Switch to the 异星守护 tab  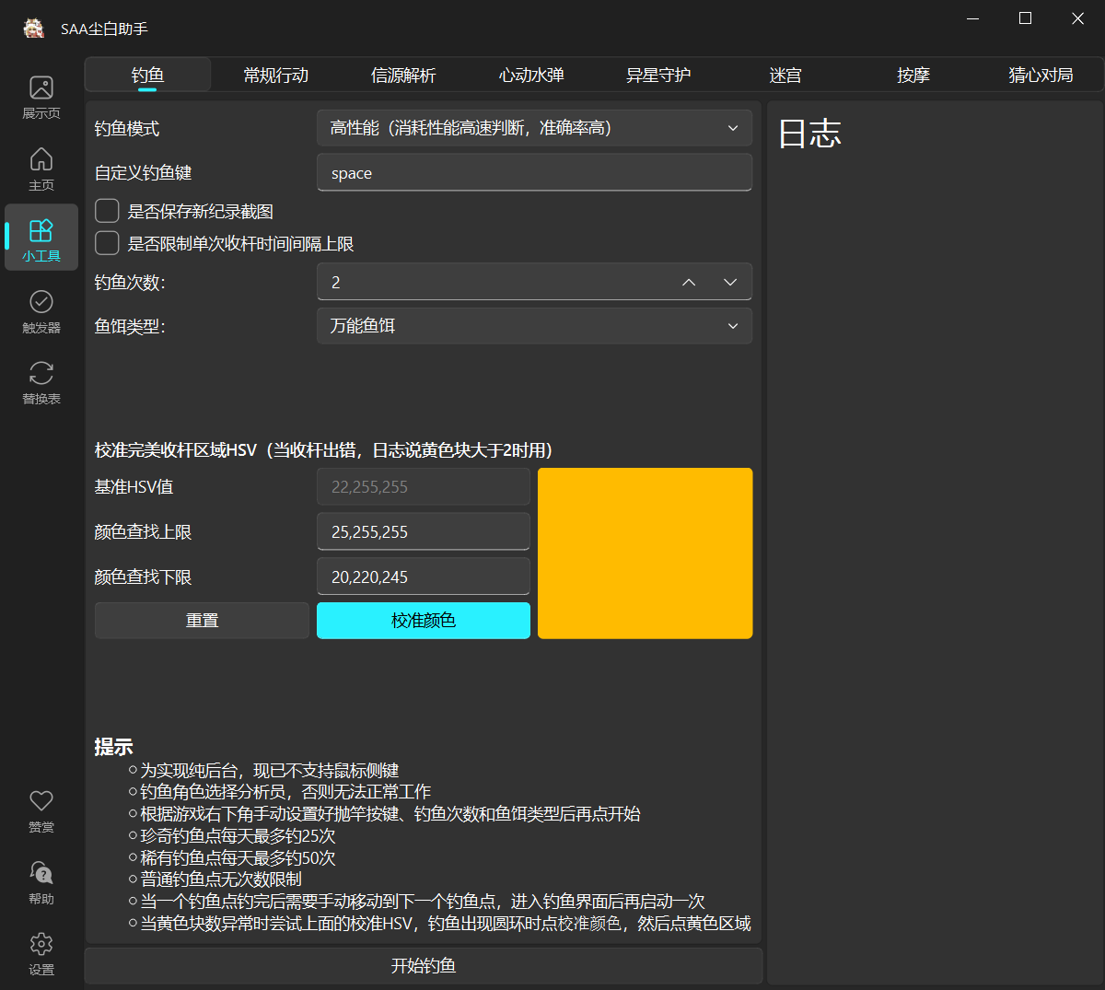coord(658,76)
